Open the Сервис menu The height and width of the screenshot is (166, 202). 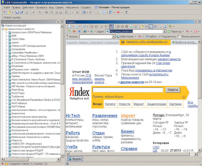click(60, 7)
